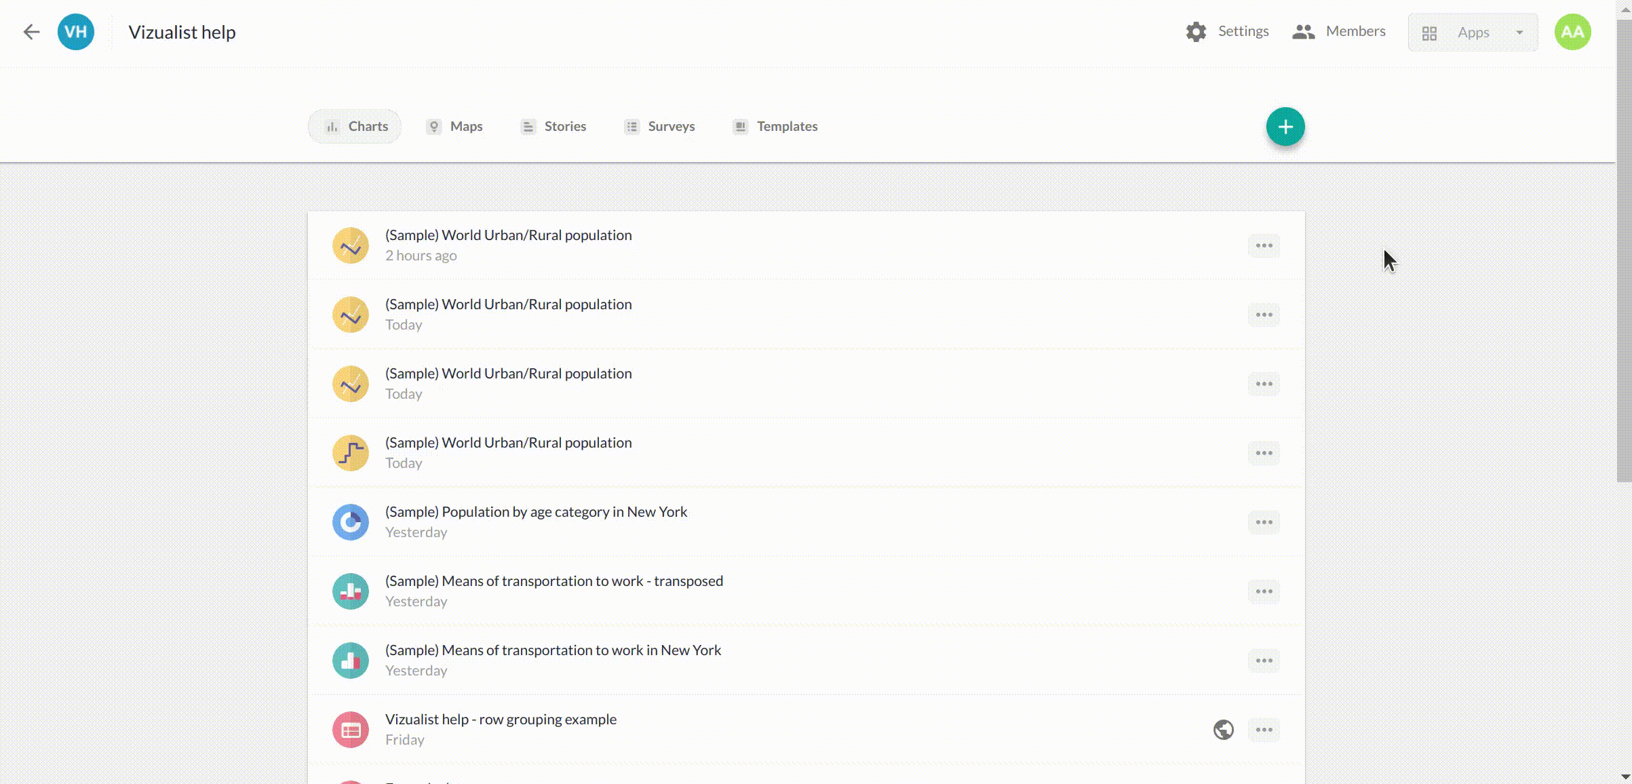The height and width of the screenshot is (784, 1632).
Task: Click the table icon of row grouping example
Action: pos(350,730)
